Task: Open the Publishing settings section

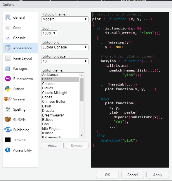Action: coord(20,130)
